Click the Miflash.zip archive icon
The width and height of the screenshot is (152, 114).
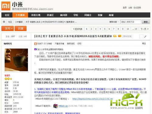tap(55, 106)
